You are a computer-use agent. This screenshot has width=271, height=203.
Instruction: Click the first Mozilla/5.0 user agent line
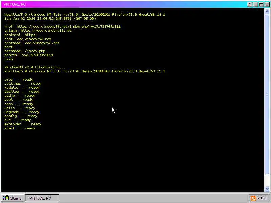click(85, 15)
